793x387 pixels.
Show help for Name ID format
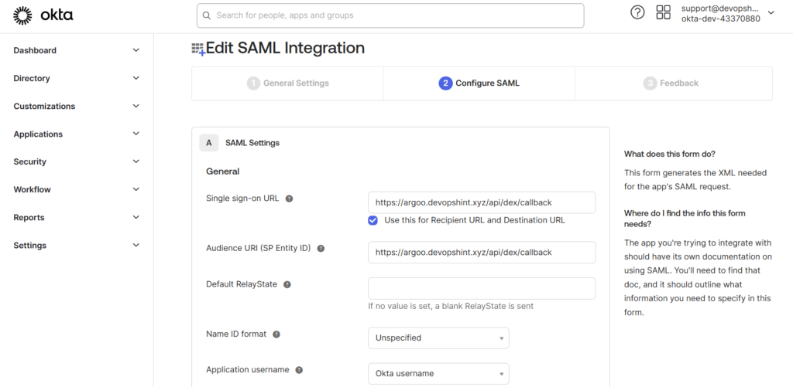tap(276, 334)
